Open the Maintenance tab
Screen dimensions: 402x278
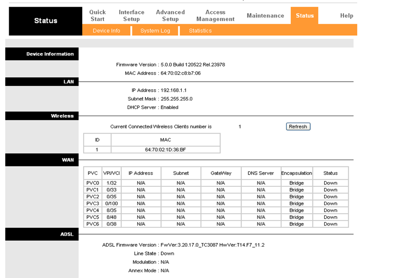pos(265,15)
